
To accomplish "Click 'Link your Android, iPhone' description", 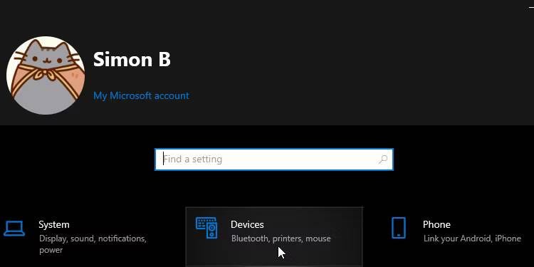I will click(x=472, y=239).
